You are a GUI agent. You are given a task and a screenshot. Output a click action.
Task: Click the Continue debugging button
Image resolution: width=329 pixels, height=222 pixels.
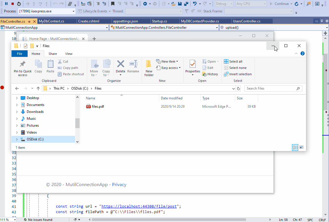pyautogui.click(x=279, y=4)
